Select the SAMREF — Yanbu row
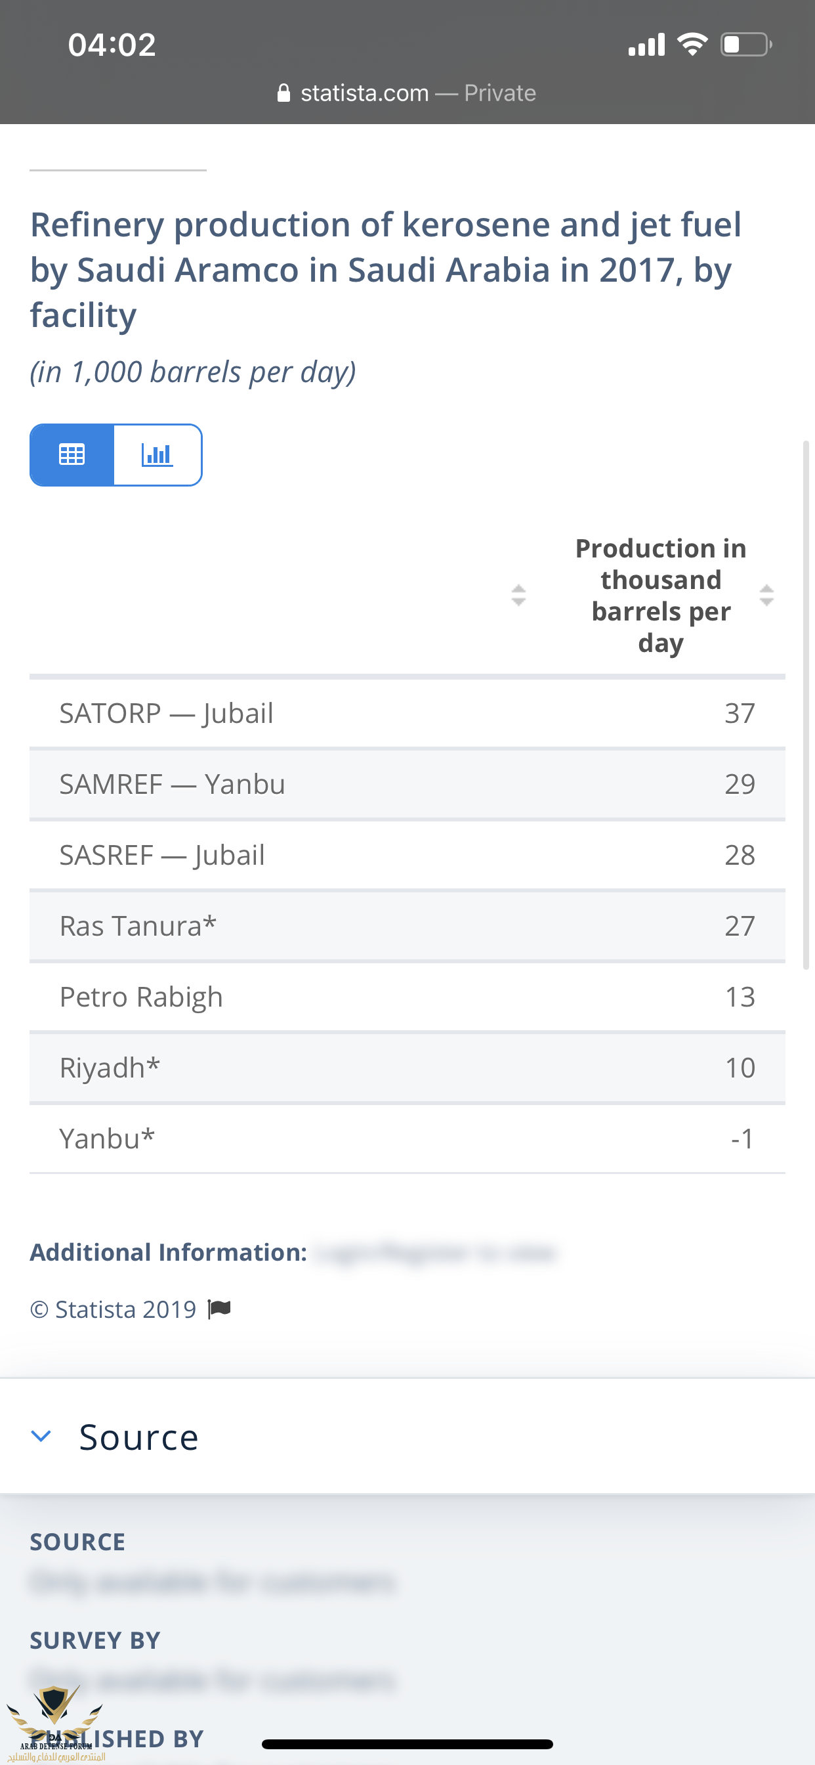 pos(407,785)
